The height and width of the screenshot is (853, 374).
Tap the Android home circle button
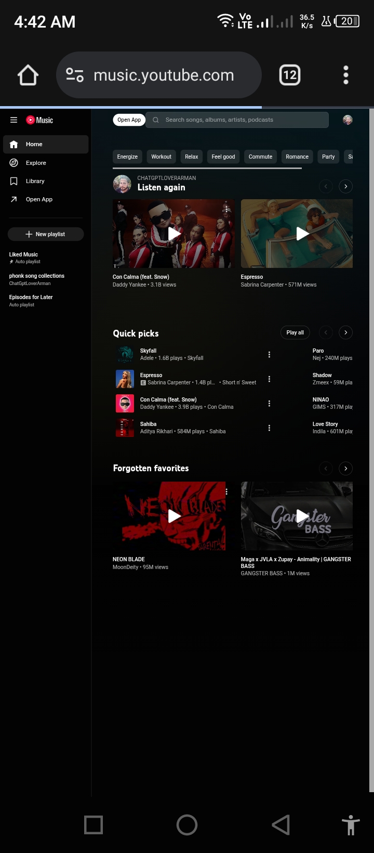pos(187,824)
